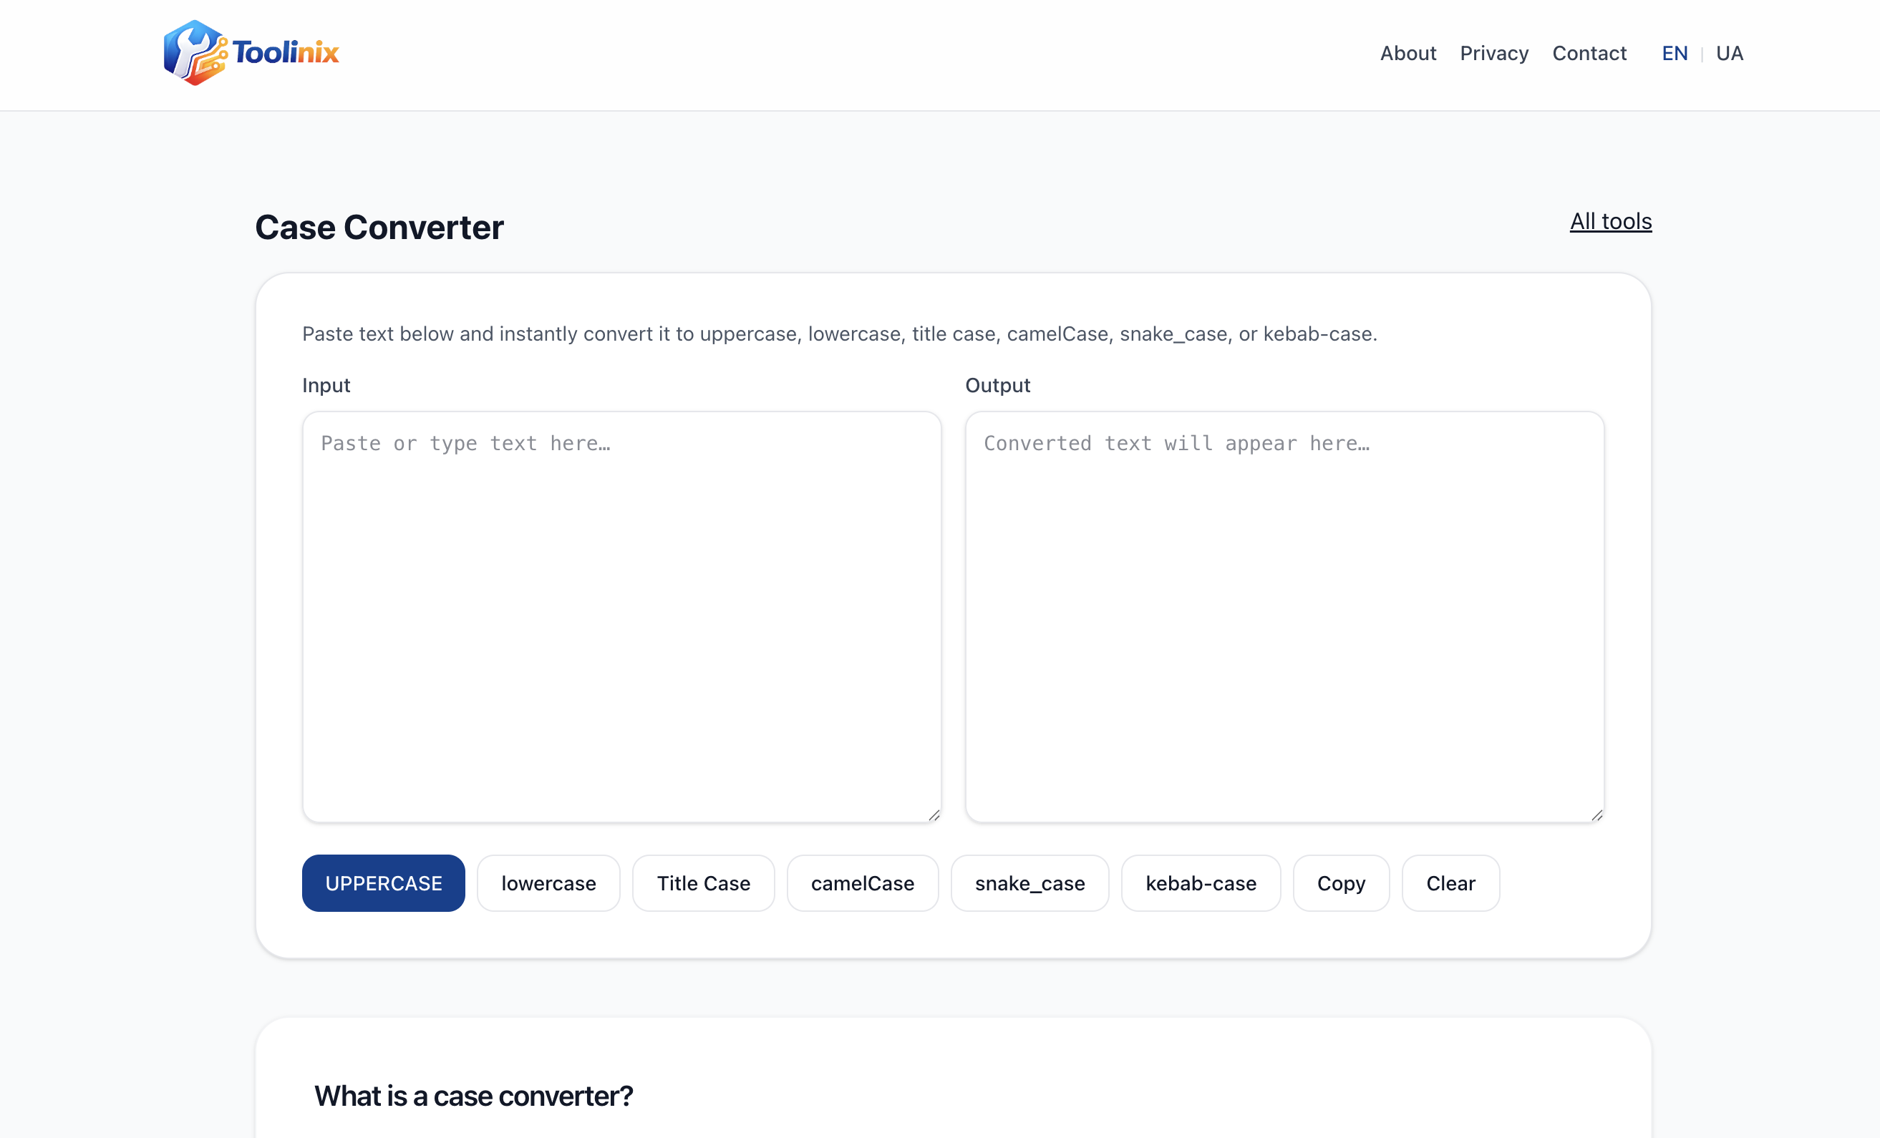Viewport: 1880px width, 1138px height.
Task: Go to the Privacy page
Action: click(x=1494, y=54)
